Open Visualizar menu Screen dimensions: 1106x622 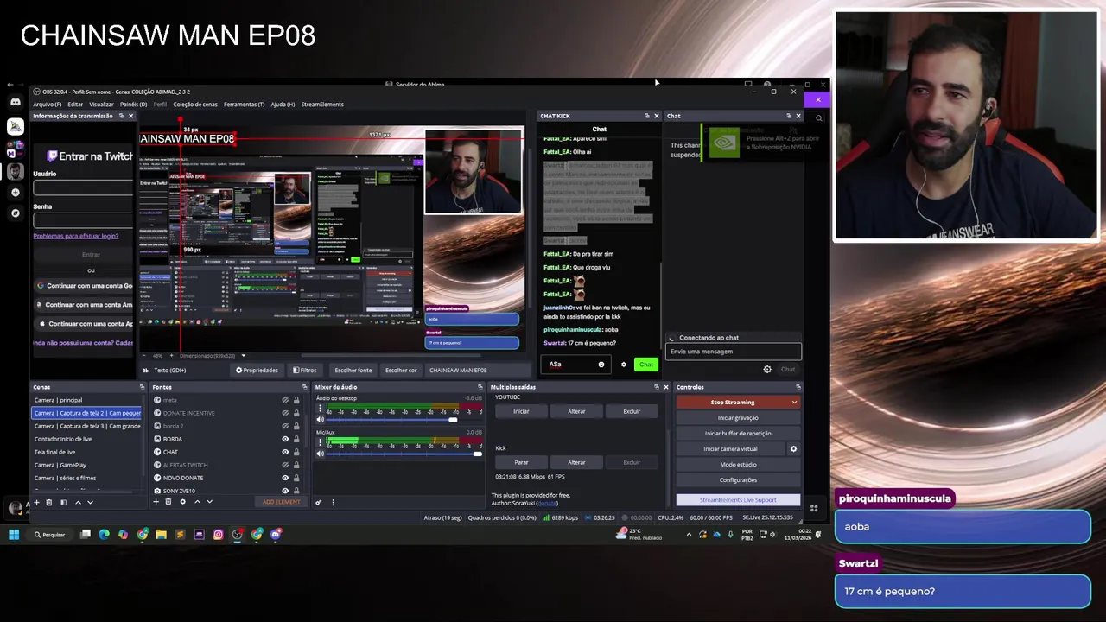click(x=101, y=105)
